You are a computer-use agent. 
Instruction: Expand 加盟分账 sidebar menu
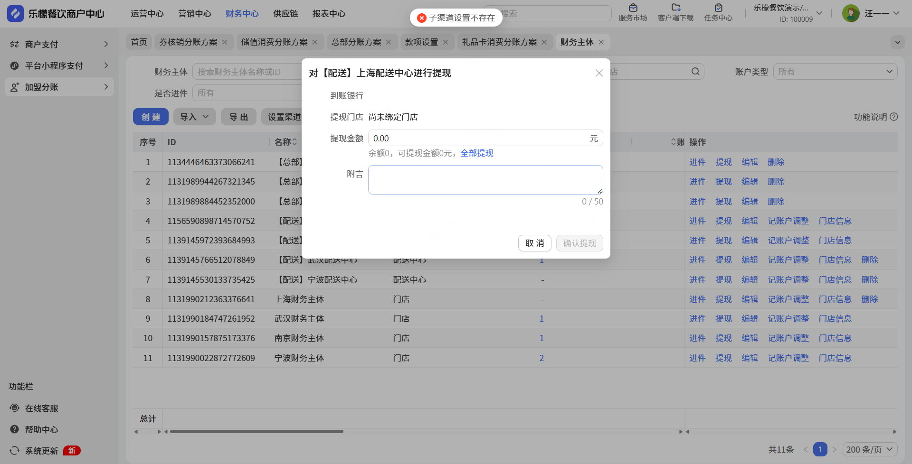pos(59,87)
